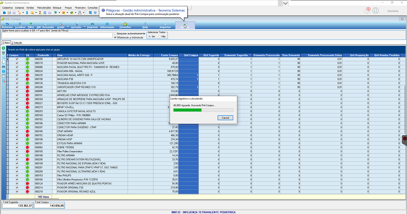Image resolution: width=407 pixels, height=214 pixels.
Task: Click the Retornar toolbar icon
Action: [7, 26]
